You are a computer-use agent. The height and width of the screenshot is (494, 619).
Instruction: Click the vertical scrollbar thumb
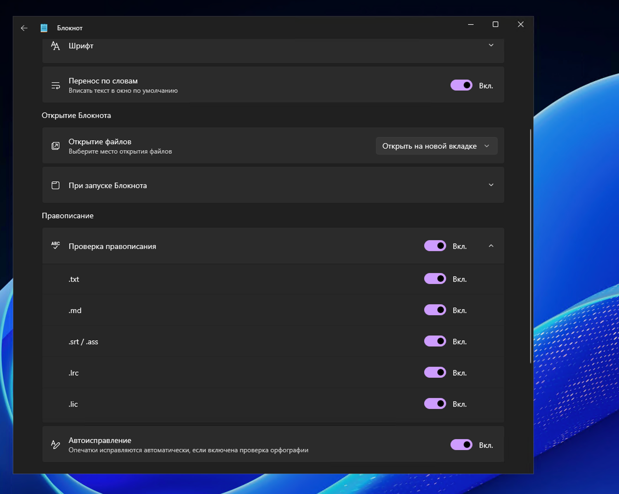click(531, 246)
